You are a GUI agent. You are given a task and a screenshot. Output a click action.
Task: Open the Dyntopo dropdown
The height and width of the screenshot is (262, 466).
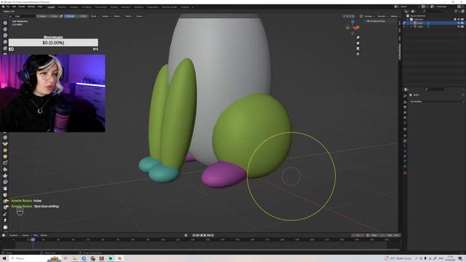click(369, 16)
